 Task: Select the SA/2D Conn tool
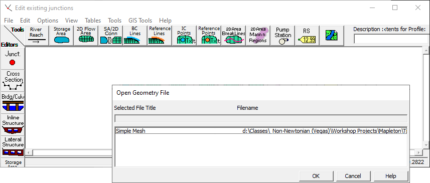pos(111,35)
